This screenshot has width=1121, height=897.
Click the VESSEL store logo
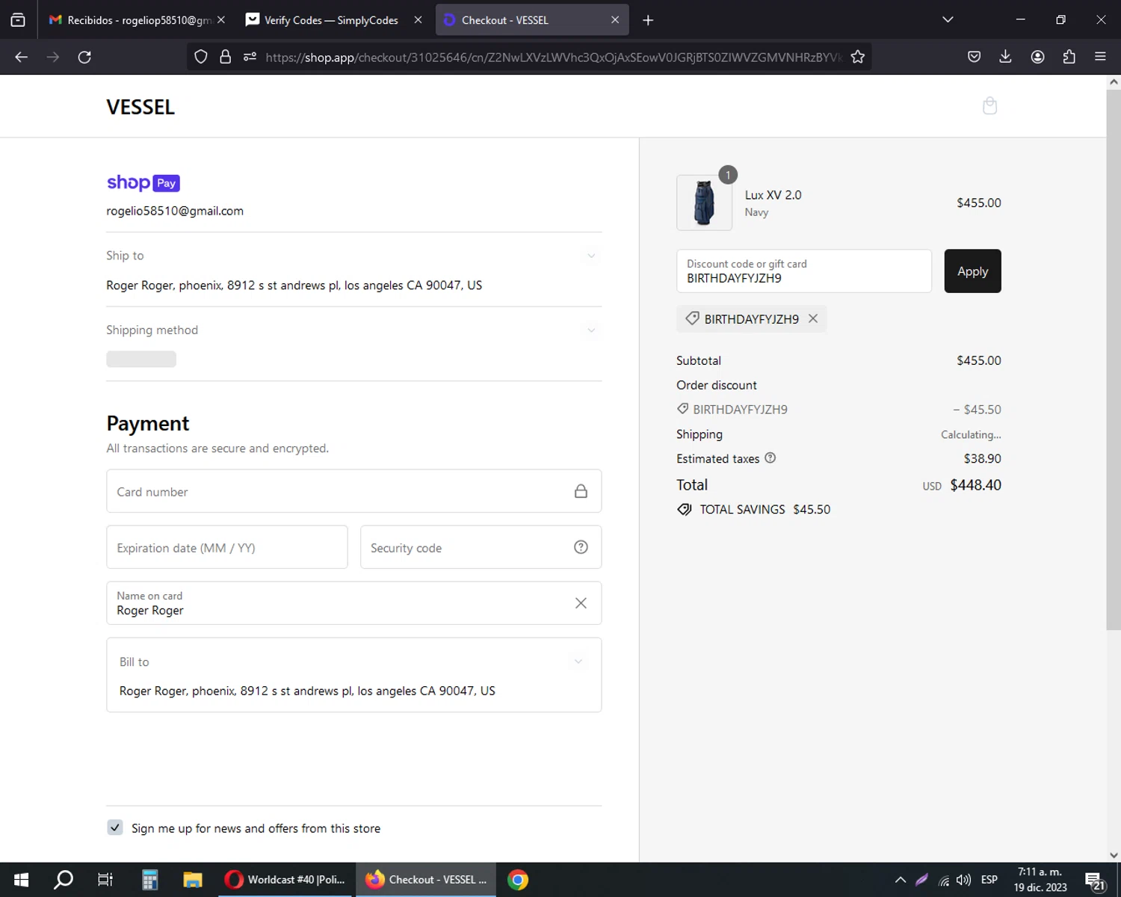(x=140, y=107)
